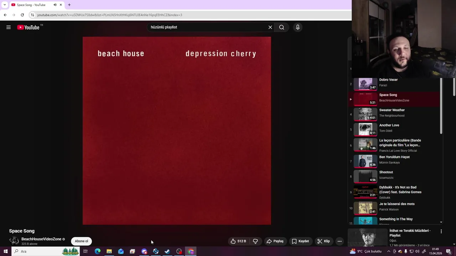
Task: Select the Space Song - YouTube tab
Action: point(31,5)
